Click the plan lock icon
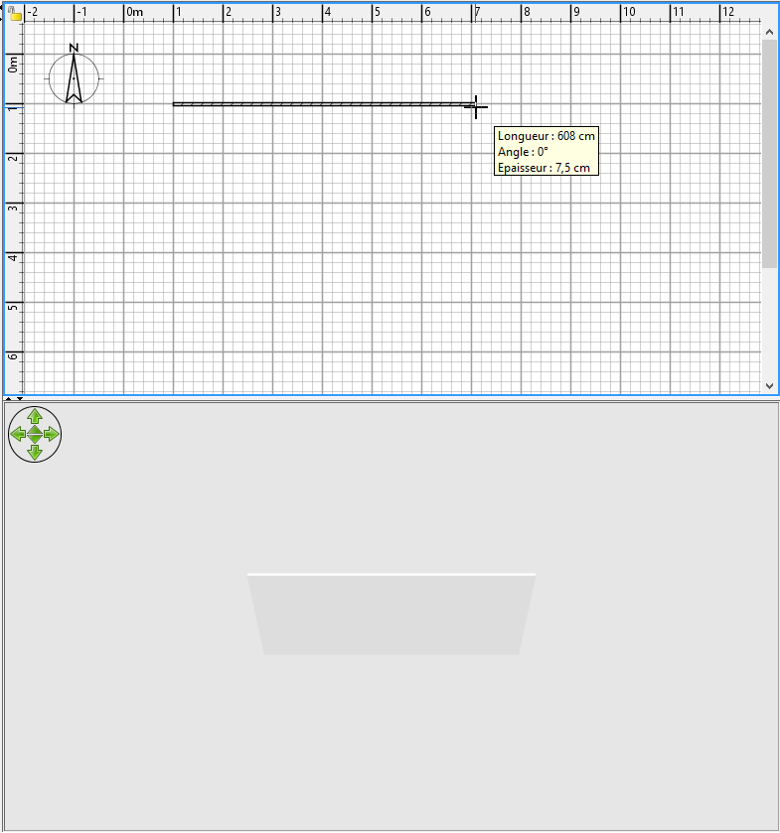The width and height of the screenshot is (780, 833). click(x=15, y=13)
